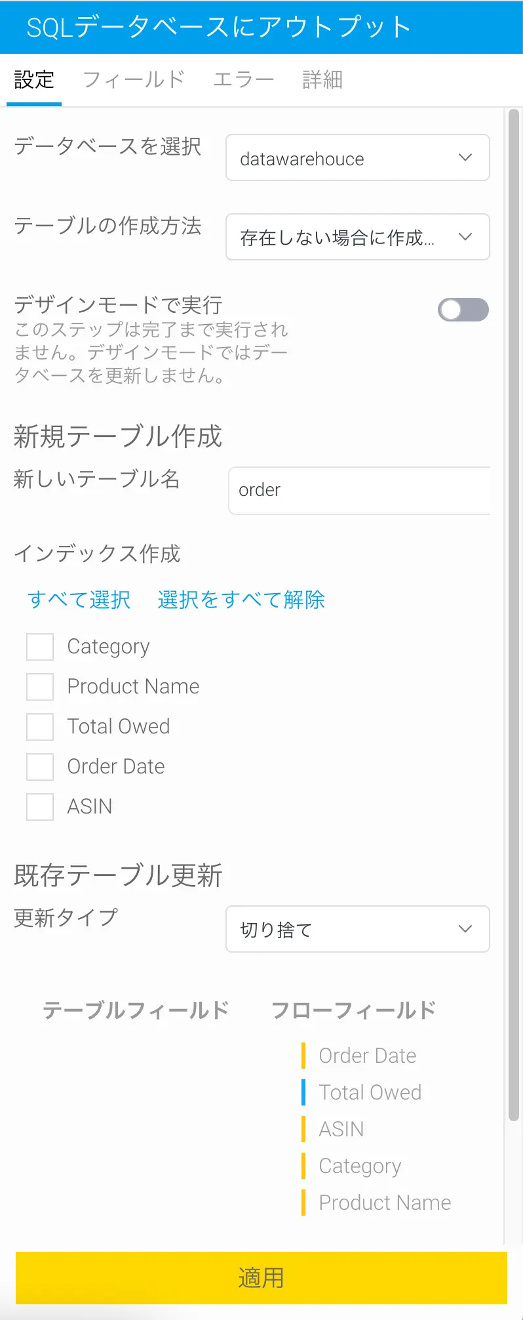Check the Order Date index checkbox
Viewport: 523px width, 1320px height.
tap(40, 767)
